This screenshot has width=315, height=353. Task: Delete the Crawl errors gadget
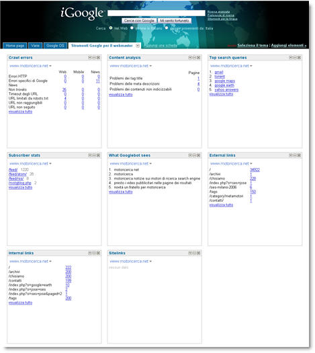(98, 58)
